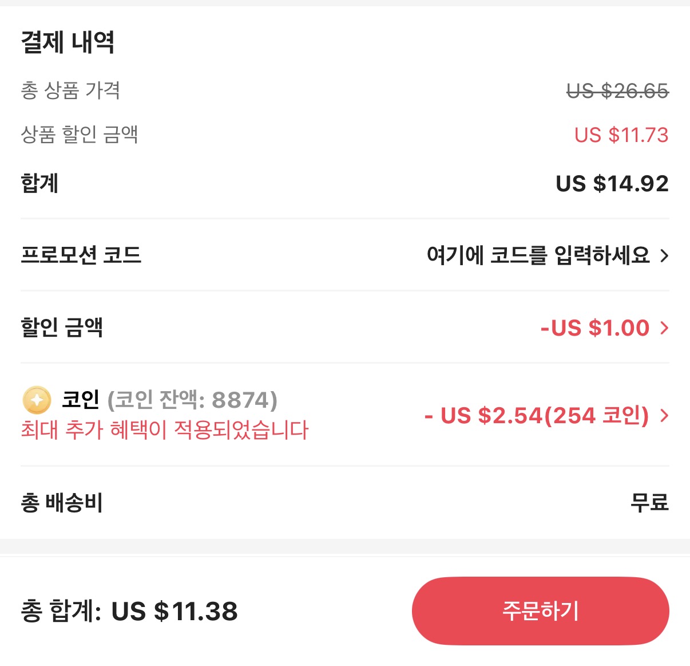Expand the discount amount details chevron
The width and height of the screenshot is (690, 666).
[x=664, y=328]
